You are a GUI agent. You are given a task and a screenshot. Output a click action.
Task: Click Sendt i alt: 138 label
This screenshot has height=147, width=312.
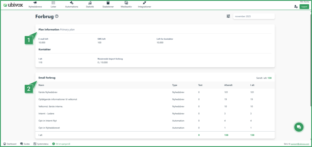click(264, 78)
